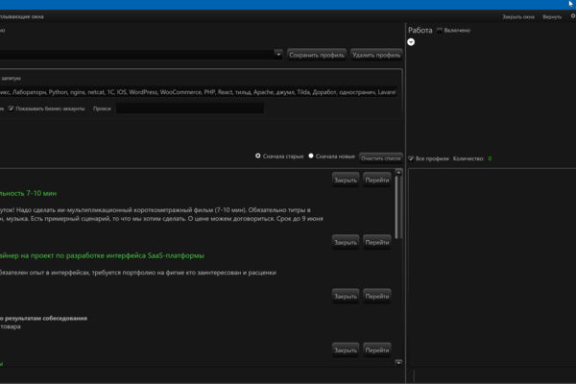Open the green 7-10 мин listing title
Image resolution: width=576 pixels, height=384 pixels.
point(28,193)
